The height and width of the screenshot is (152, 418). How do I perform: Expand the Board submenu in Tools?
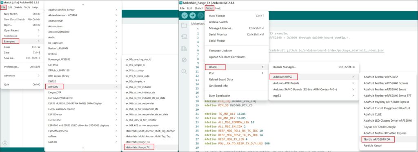click(236, 67)
